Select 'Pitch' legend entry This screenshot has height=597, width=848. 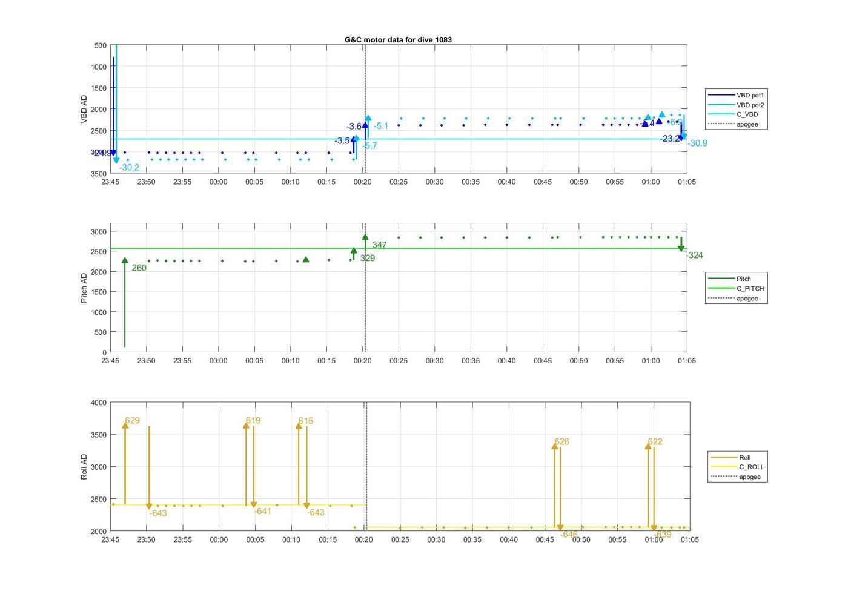[x=736, y=279]
